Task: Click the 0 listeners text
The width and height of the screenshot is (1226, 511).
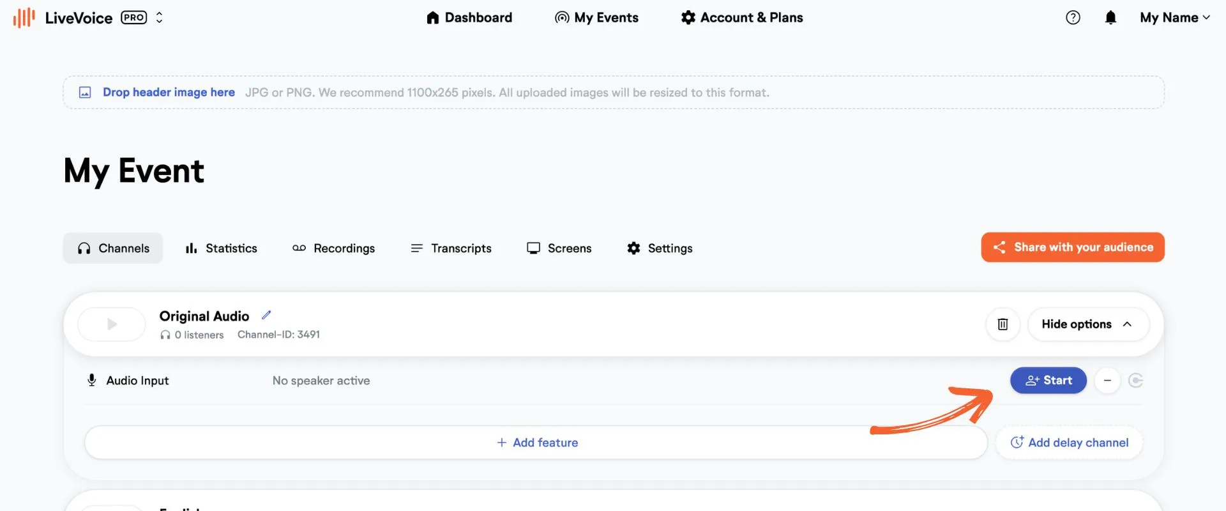Action: pyautogui.click(x=199, y=335)
